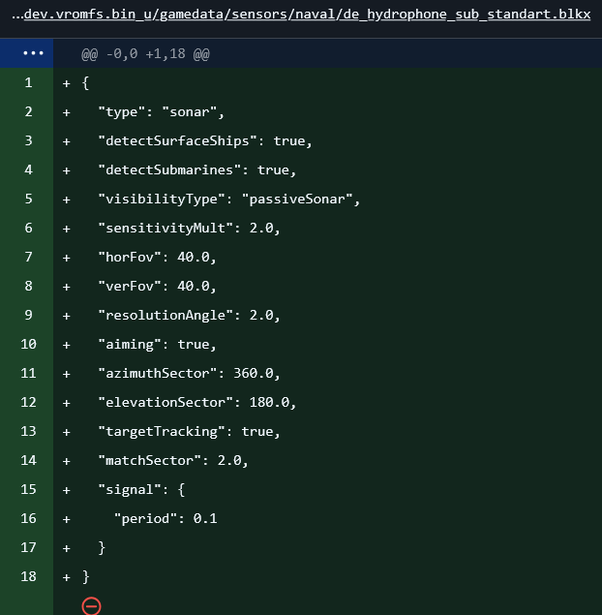Screen dimensions: 602x615
Task: Click line number 6 for sensitivityMult
Action: coord(27,228)
